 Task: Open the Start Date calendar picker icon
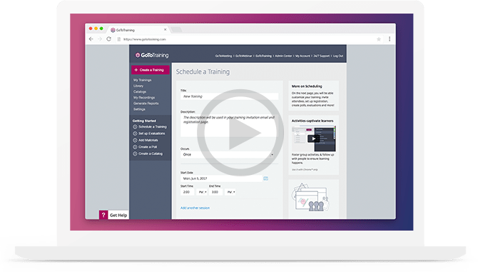(x=266, y=178)
